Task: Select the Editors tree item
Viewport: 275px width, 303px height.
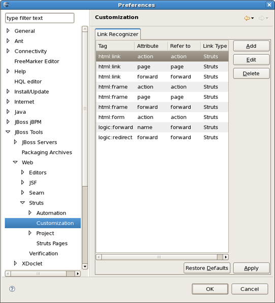Action: click(38, 172)
